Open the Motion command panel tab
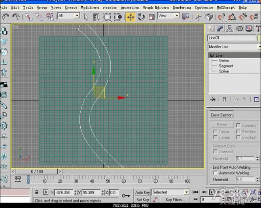Image resolution: width=261 pixels, height=208 pixels. (x=239, y=28)
